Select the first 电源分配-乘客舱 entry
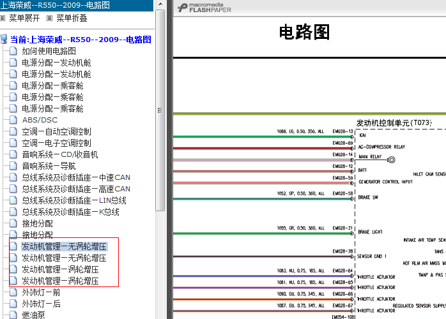446x319 pixels. [x=52, y=85]
